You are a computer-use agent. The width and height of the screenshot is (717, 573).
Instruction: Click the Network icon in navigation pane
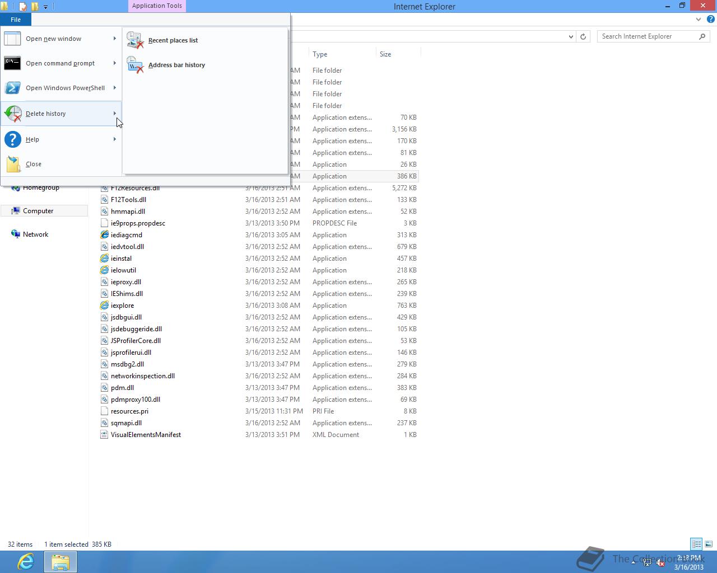click(16, 234)
